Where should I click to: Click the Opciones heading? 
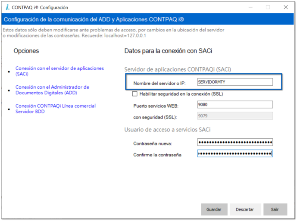26,51
